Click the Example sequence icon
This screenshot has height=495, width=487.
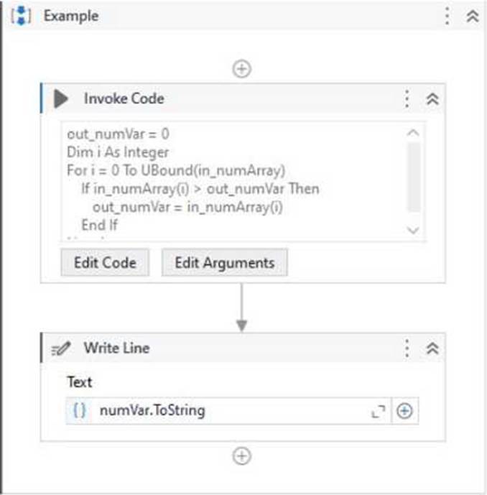pos(22,16)
